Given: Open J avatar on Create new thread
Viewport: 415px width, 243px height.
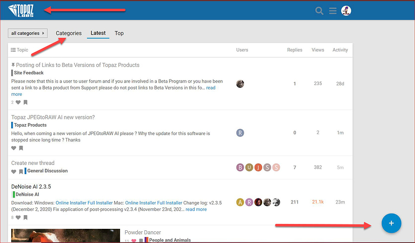Looking at the screenshot, I should point(258,168).
